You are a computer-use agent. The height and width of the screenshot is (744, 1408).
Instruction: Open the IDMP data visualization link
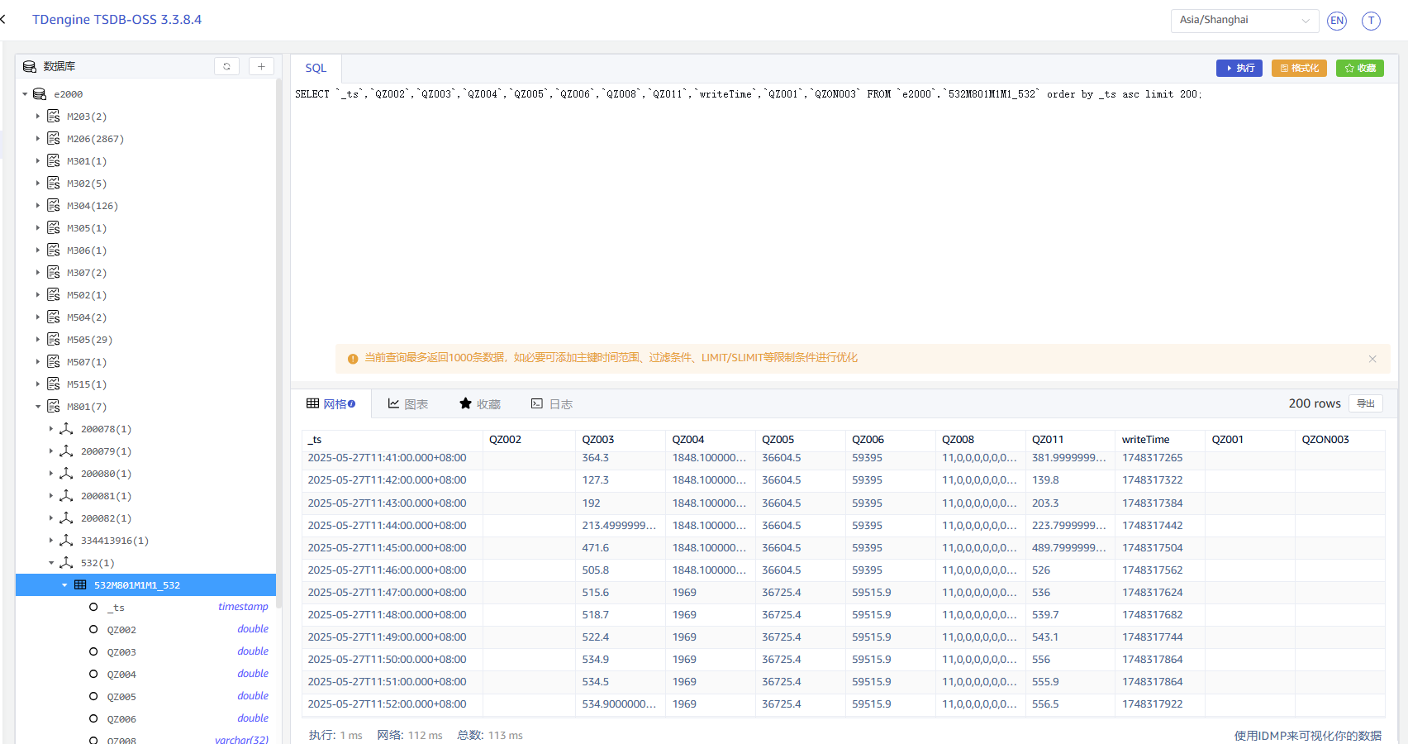[1307, 735]
